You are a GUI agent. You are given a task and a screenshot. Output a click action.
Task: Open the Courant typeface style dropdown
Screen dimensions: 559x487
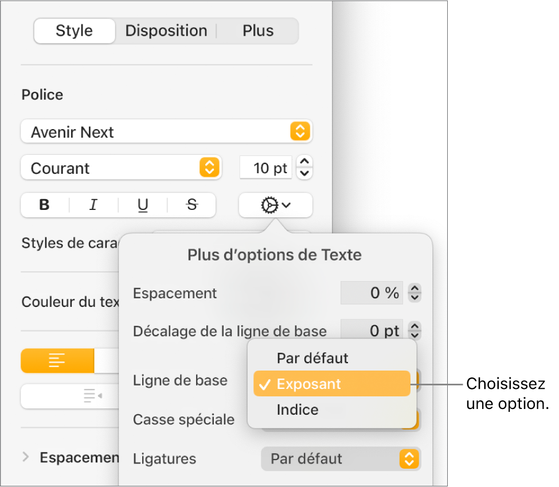[120, 168]
